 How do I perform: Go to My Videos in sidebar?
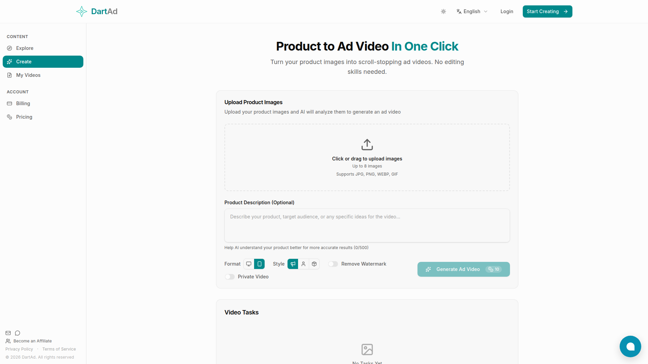28,75
